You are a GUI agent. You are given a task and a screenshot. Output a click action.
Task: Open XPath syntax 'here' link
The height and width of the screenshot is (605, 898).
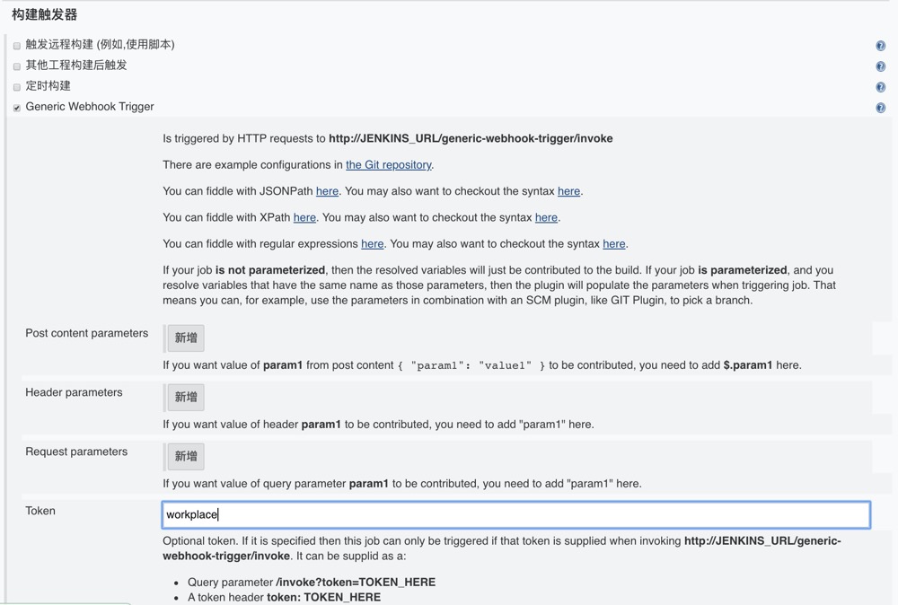click(x=546, y=217)
